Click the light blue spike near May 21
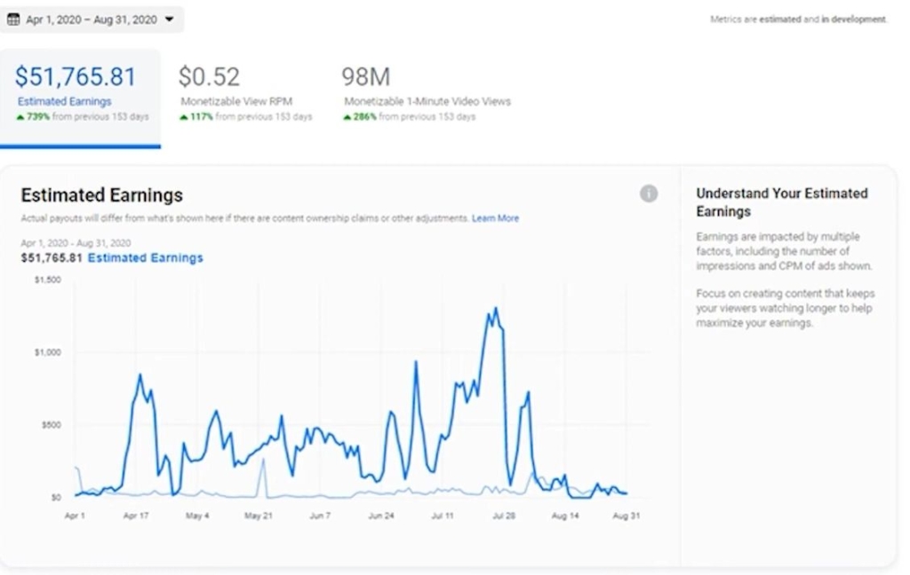The width and height of the screenshot is (910, 575). tap(262, 461)
